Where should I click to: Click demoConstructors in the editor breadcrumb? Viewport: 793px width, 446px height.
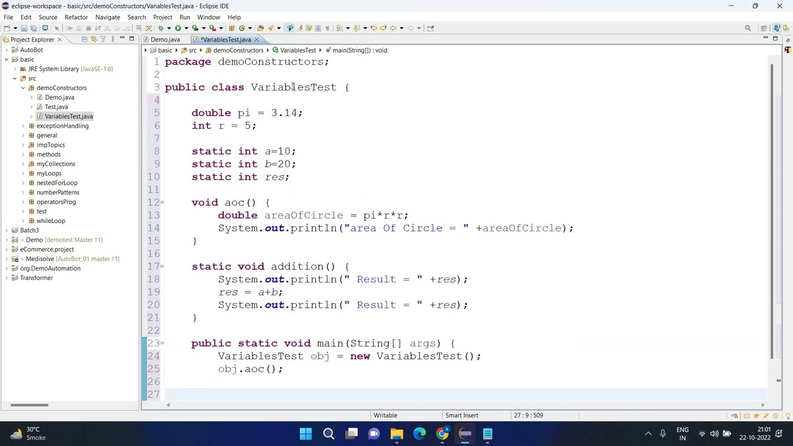238,50
